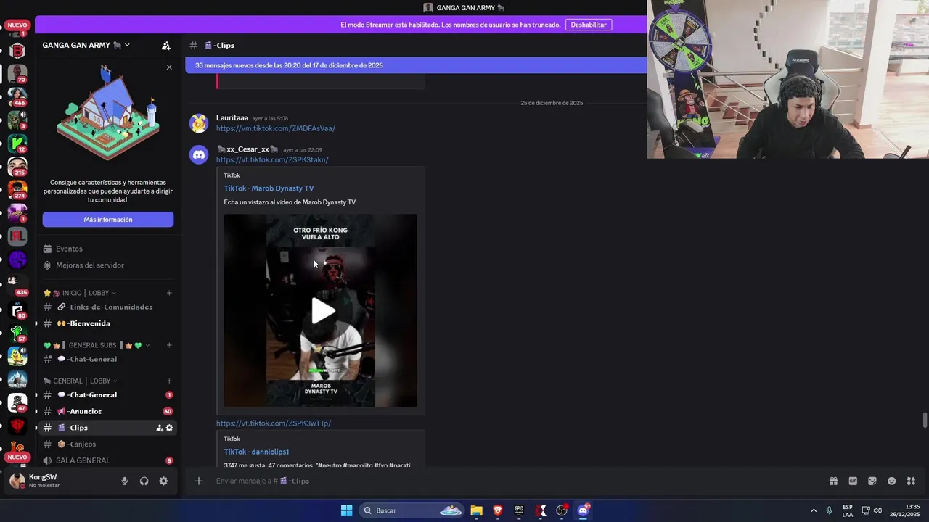
Task: Click the top NUEVO unread indicator
Action: pyautogui.click(x=17, y=25)
